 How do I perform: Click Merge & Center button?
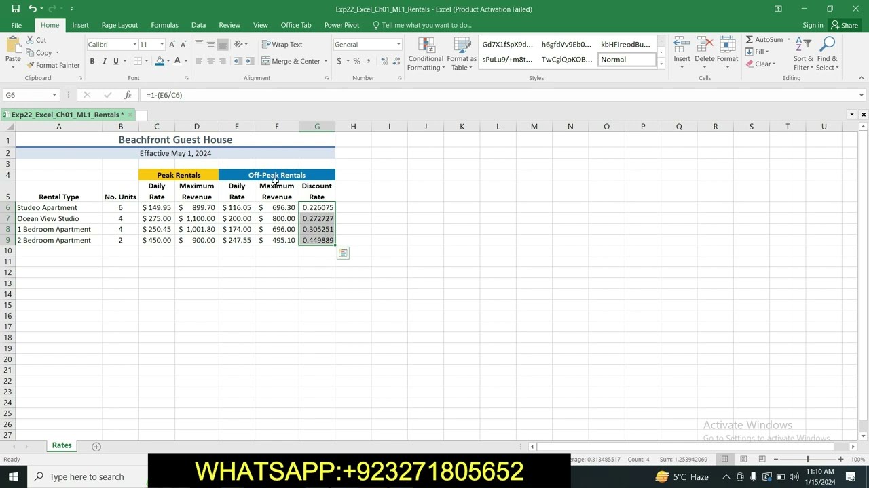(291, 61)
